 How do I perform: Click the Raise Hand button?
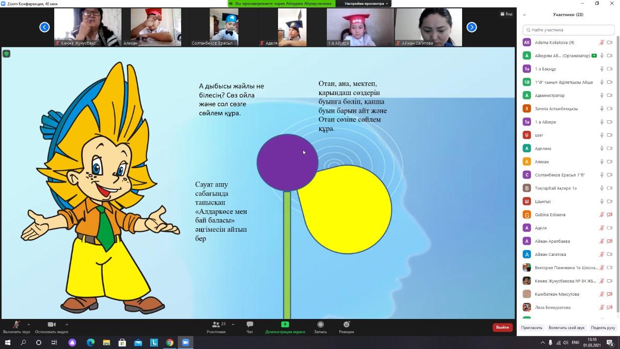[603, 328]
